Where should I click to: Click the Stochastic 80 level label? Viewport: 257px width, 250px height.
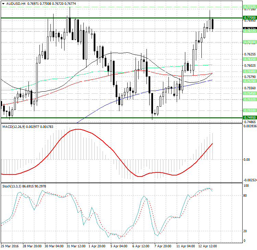tap(245, 196)
